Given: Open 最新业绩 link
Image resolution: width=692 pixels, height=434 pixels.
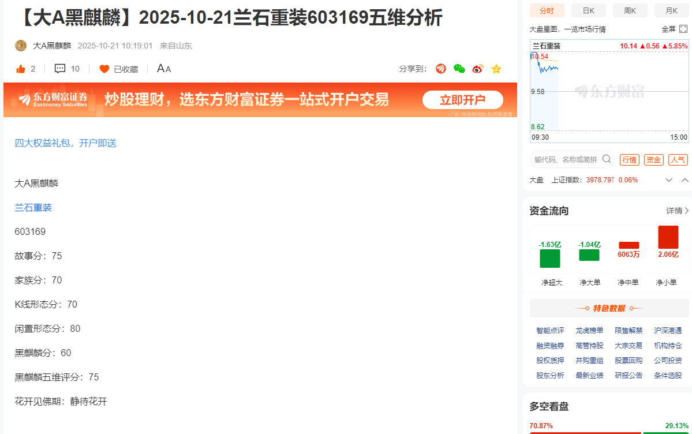Looking at the screenshot, I should pyautogui.click(x=589, y=376).
